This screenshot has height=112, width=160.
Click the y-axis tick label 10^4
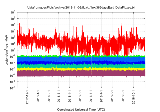coord(13,25)
